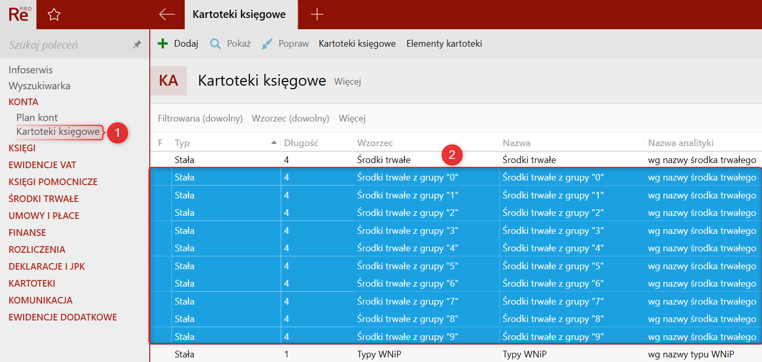Pin the command search panel
Viewport: 762px width, 362px height.
click(136, 45)
